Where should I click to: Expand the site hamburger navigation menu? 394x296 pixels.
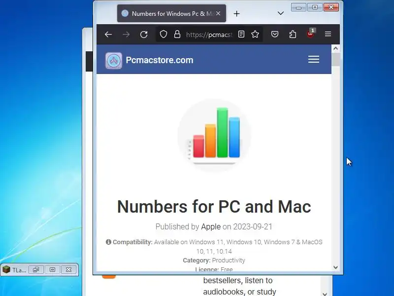[314, 59]
